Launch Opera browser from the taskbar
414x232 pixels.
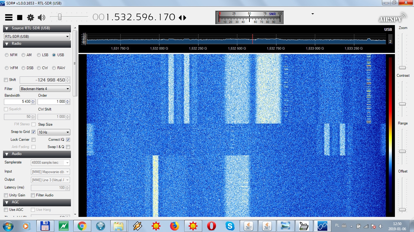[212, 226]
